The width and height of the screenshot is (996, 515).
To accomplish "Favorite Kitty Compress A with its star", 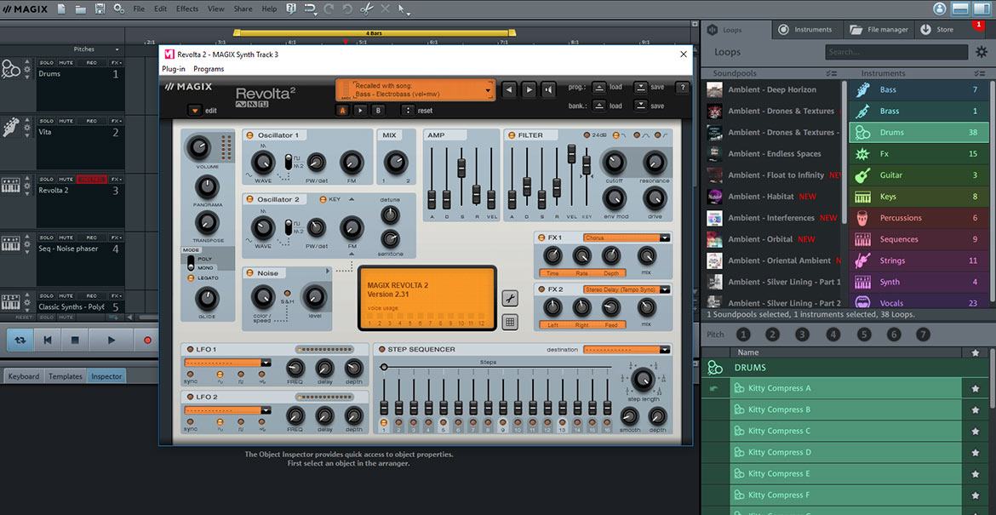I will 975,389.
